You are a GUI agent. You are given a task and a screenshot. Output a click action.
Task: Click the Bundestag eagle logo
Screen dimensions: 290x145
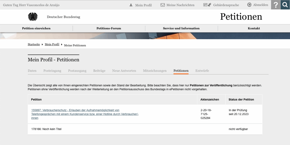[x=33, y=17]
